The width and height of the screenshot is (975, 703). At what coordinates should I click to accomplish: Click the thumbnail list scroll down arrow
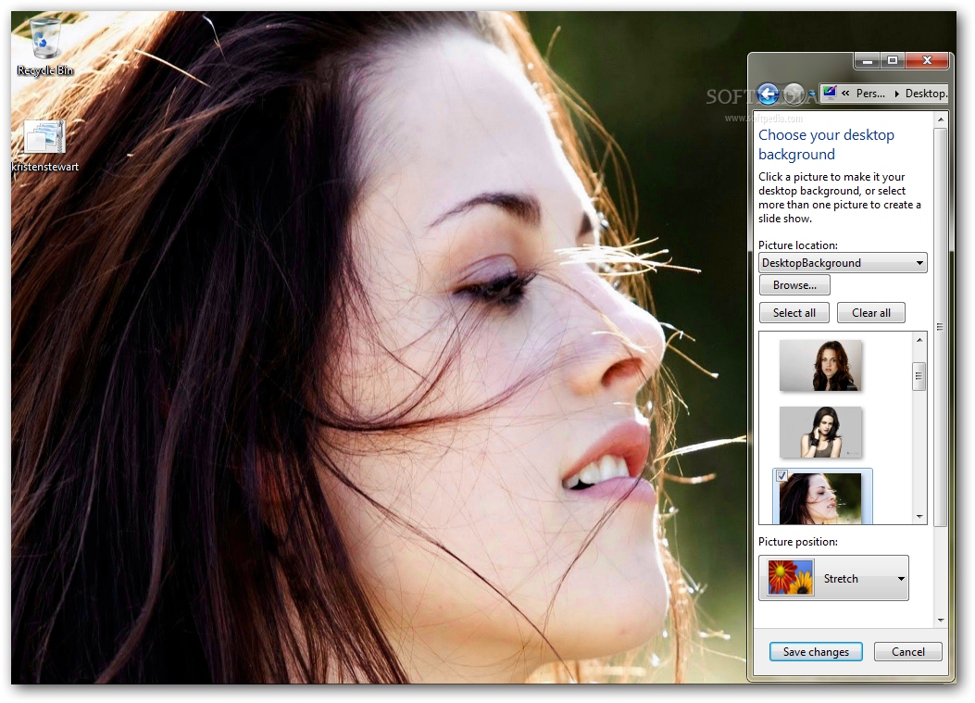click(x=919, y=516)
